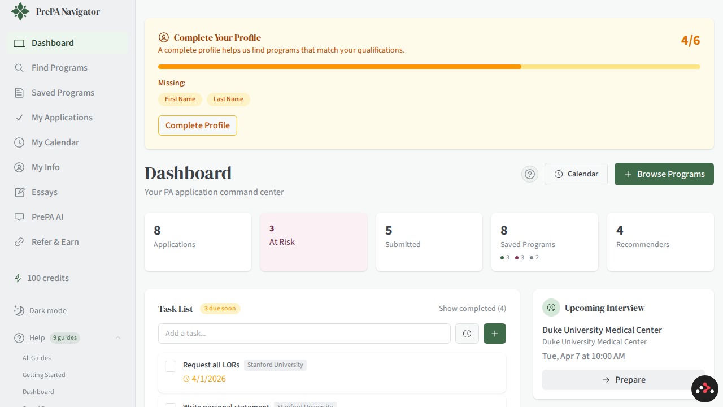Click the Last Name missing tag
Image resolution: width=723 pixels, height=407 pixels.
coord(228,99)
